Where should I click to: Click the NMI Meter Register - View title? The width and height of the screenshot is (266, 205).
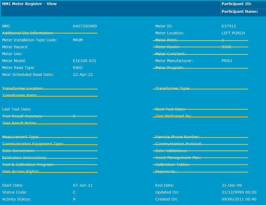[x=29, y=4]
